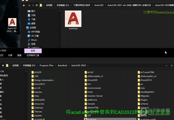This screenshot has height=120, width=174.
Task: Expand chevron after AutoCAD 2022 breadcrumb
Action: [88, 66]
